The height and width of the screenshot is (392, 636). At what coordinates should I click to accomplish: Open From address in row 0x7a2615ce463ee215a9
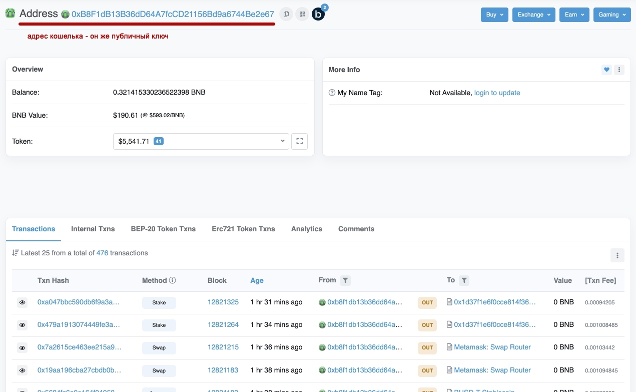tap(365, 347)
